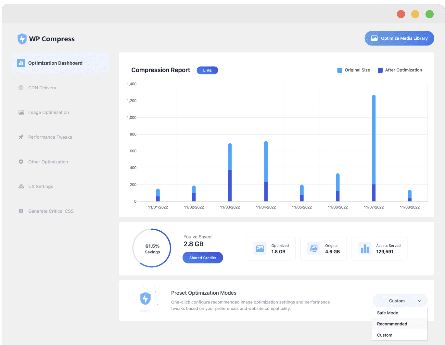Toggle After Optimization legend series
Screen dimensions: 445x345
[400, 70]
